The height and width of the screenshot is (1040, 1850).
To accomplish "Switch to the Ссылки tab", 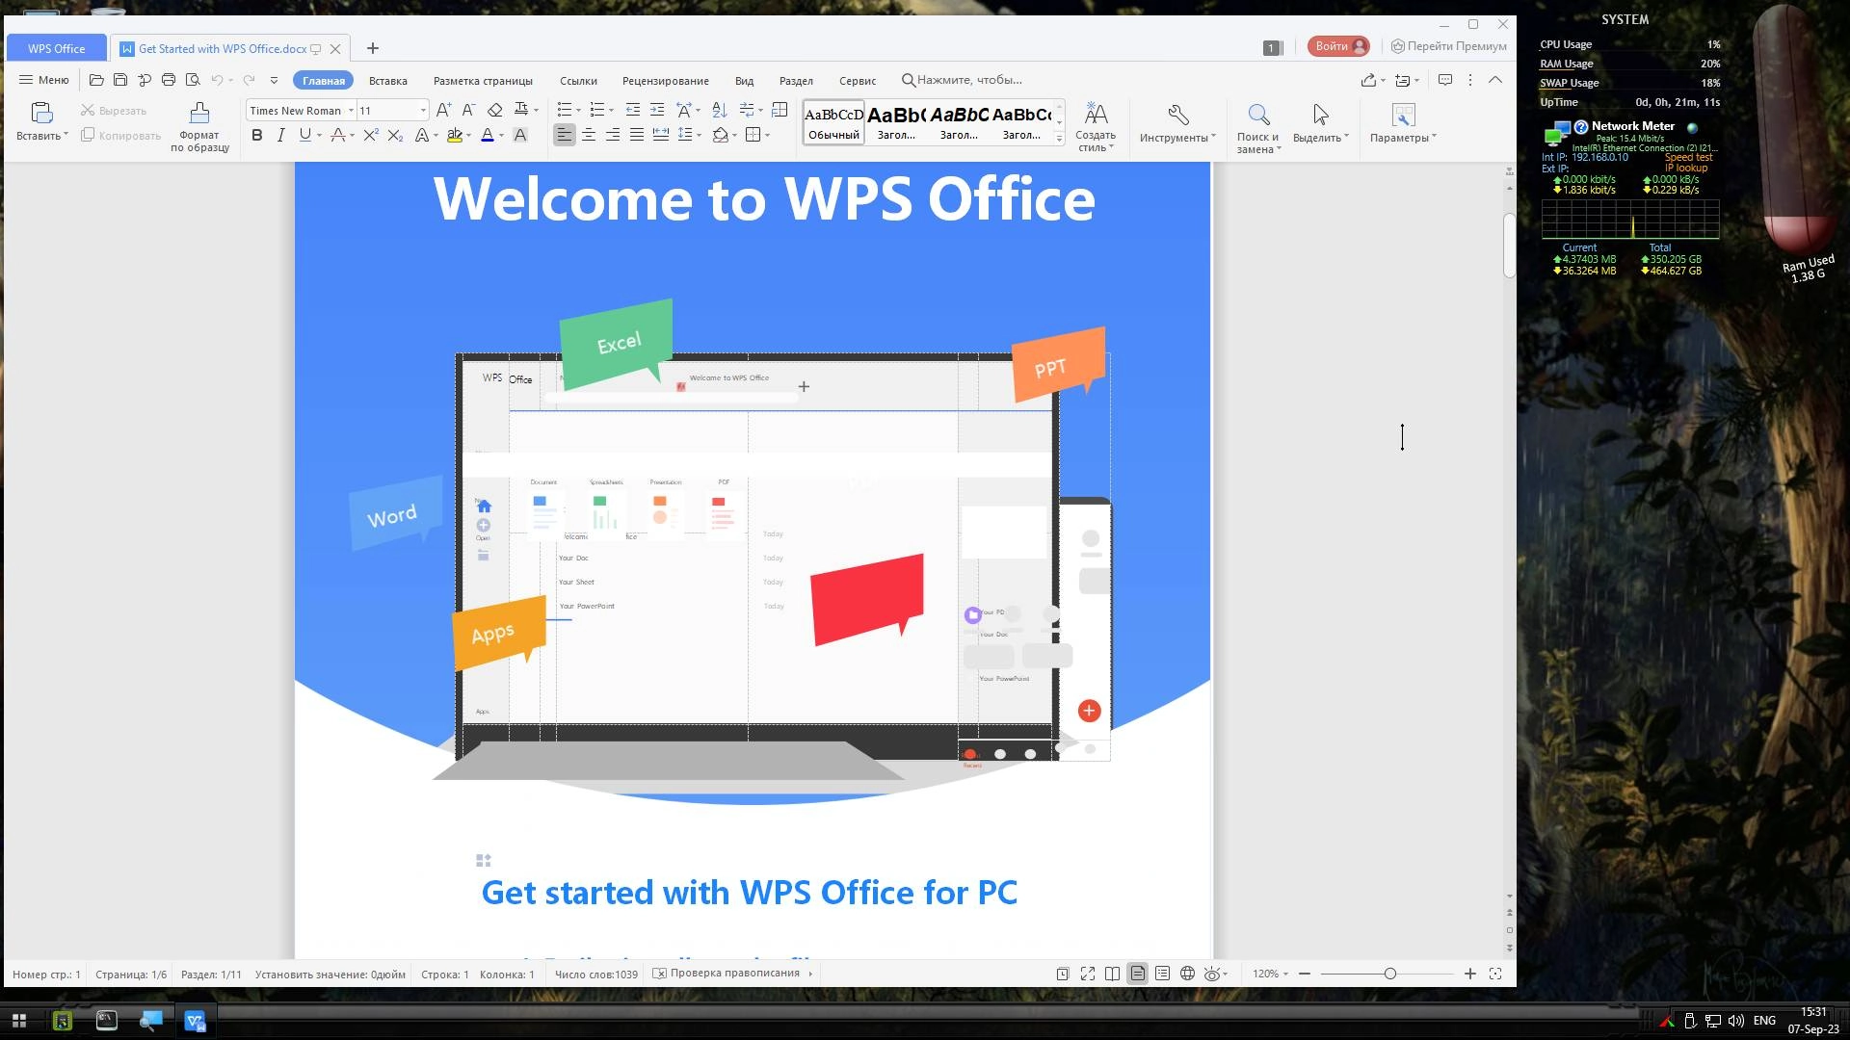I will click(578, 81).
